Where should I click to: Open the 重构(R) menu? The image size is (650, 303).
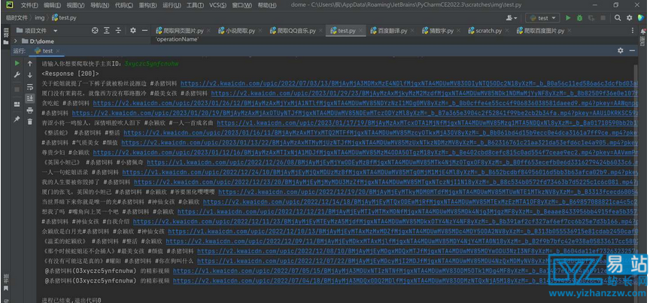147,5
